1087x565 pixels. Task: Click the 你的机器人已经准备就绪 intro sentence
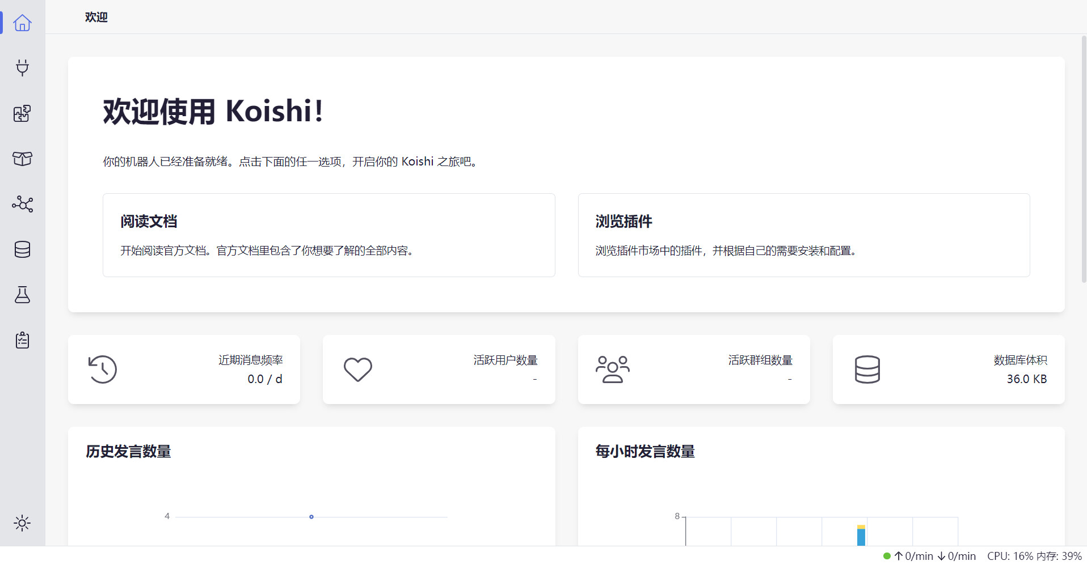(x=291, y=162)
